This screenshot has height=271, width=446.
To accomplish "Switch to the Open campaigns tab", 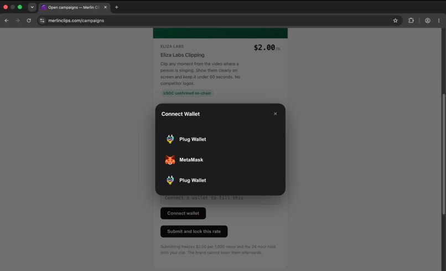I will tap(72, 7).
